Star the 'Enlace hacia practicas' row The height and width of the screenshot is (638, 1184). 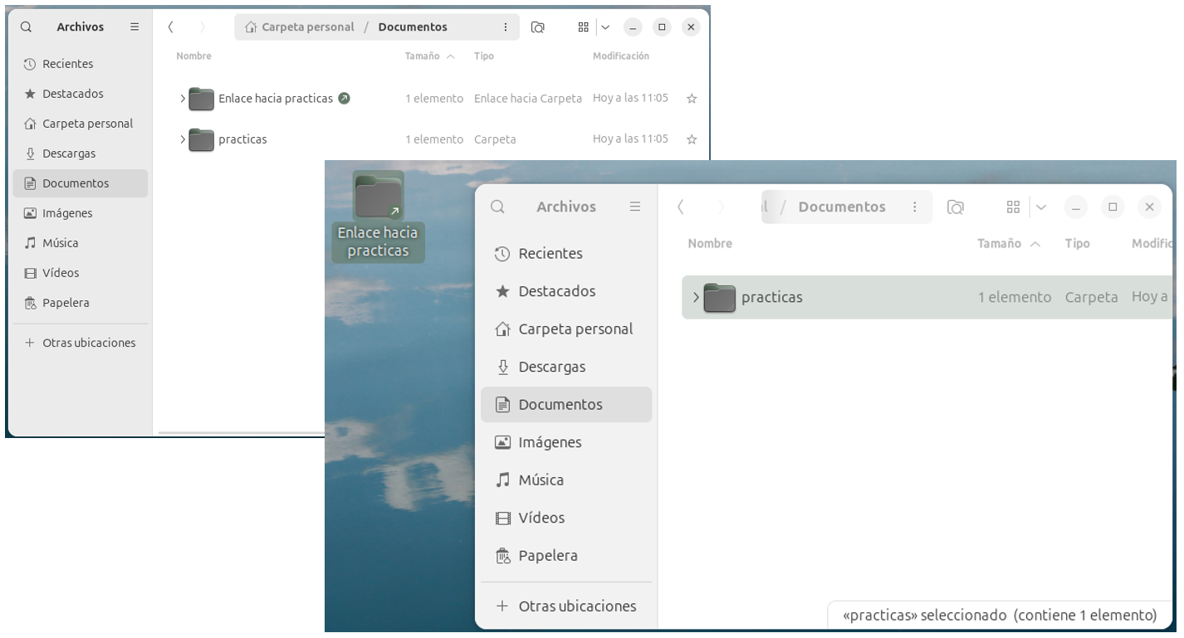tap(691, 99)
